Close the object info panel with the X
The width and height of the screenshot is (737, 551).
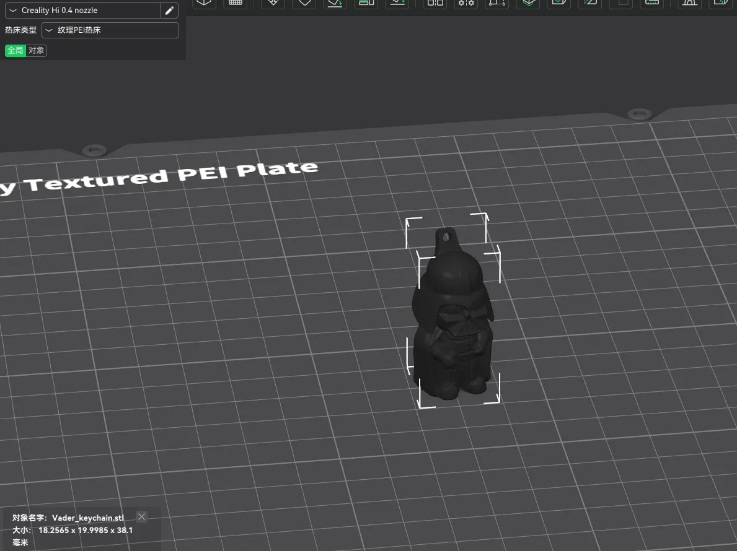tap(141, 517)
